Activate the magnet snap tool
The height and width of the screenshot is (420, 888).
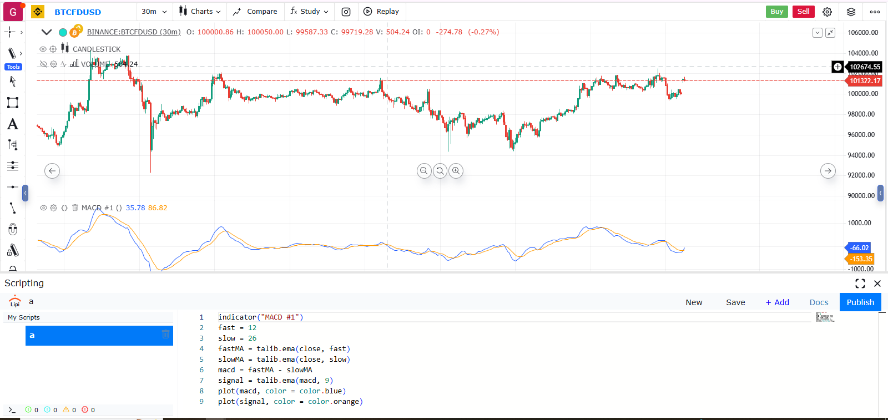point(12,229)
